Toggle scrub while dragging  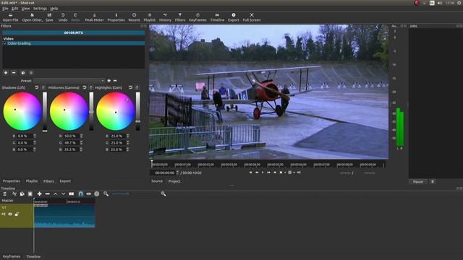pyautogui.click(x=88, y=194)
